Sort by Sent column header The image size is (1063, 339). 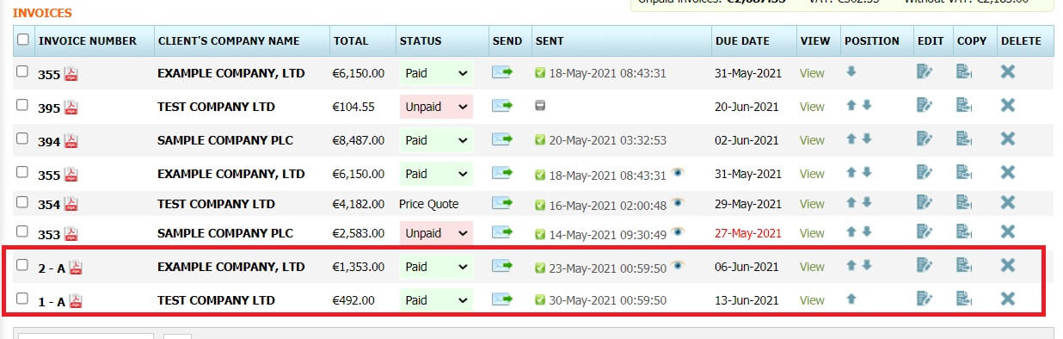(550, 40)
